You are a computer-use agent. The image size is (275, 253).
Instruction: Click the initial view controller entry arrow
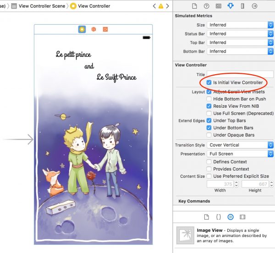point(18,139)
